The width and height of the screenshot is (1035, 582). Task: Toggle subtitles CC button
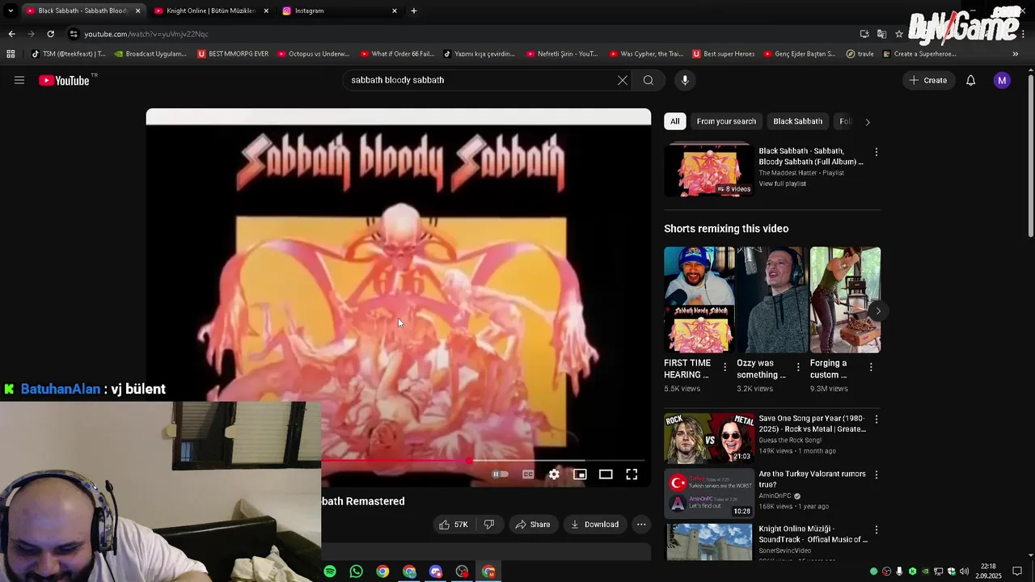[x=528, y=474]
